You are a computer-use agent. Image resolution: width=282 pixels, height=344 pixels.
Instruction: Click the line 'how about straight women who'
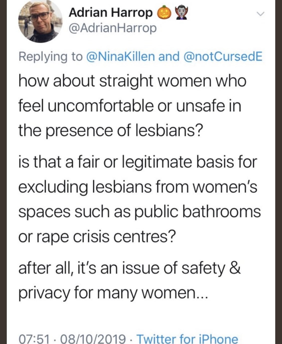pyautogui.click(x=132, y=81)
